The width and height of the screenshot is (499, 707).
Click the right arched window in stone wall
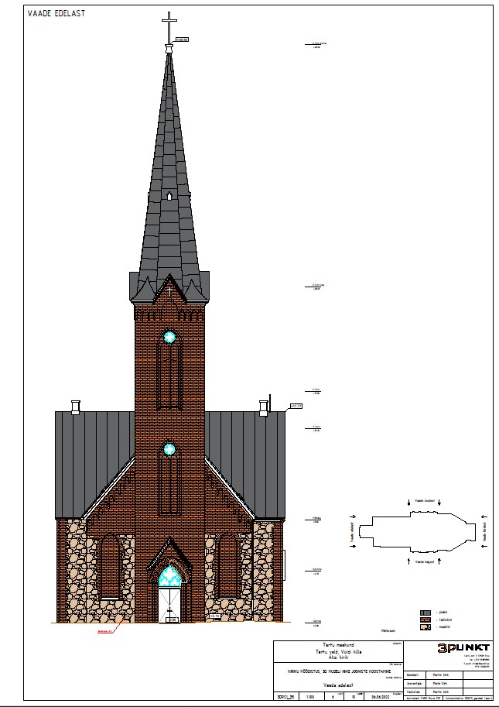tap(227, 565)
